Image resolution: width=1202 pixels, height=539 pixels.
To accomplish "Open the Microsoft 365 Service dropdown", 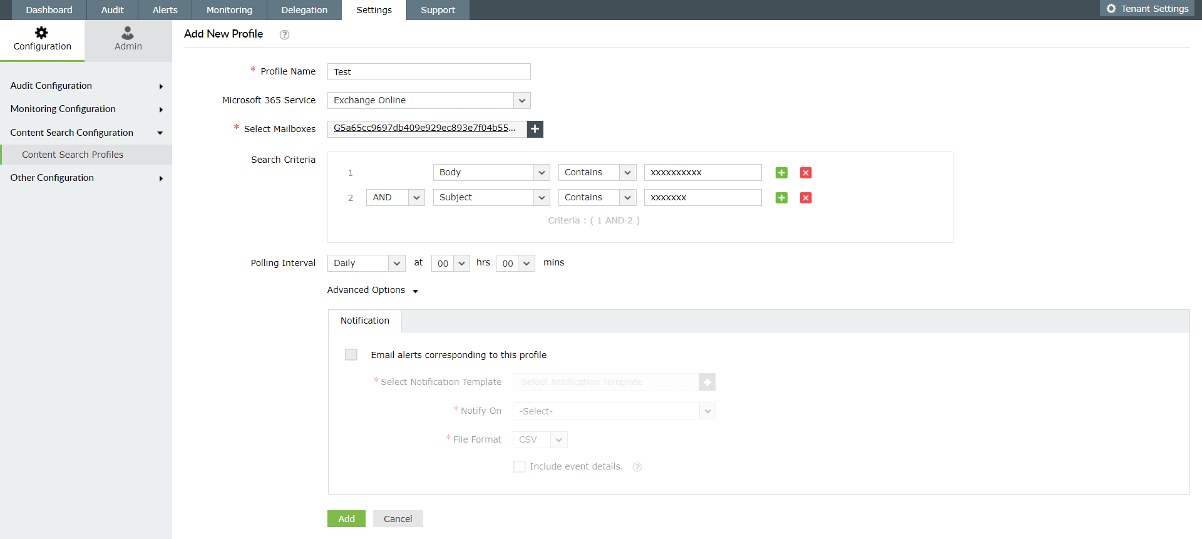I will pos(429,100).
